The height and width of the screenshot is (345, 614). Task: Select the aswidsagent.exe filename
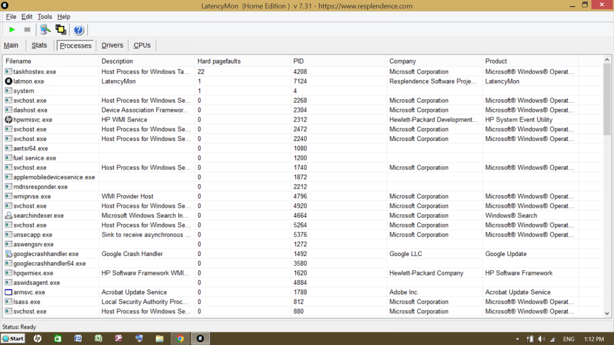tap(37, 283)
